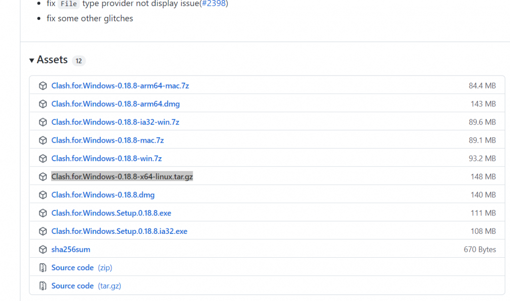510x301 pixels.
Task: Download Source code (zip)
Action: click(x=82, y=268)
